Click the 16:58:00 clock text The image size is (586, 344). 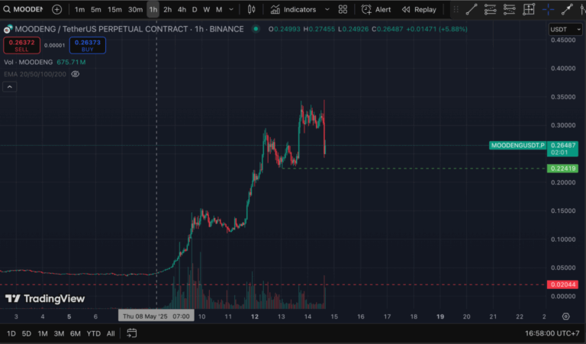click(539, 333)
